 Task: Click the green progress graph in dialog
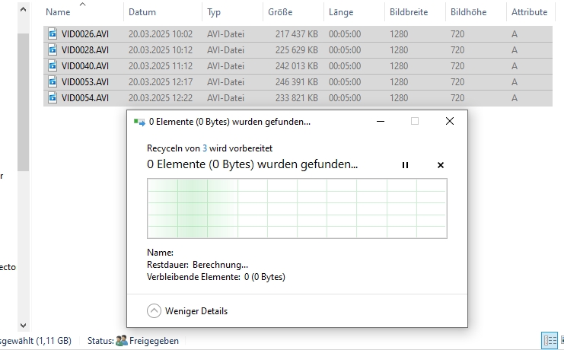point(297,208)
